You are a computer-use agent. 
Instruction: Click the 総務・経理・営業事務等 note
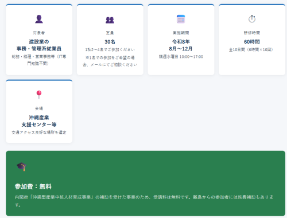click(x=39, y=60)
